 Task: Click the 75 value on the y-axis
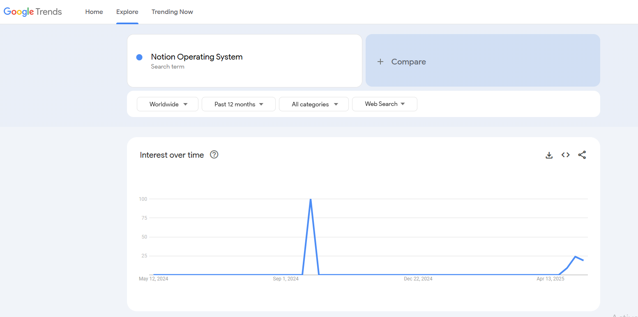pyautogui.click(x=144, y=218)
